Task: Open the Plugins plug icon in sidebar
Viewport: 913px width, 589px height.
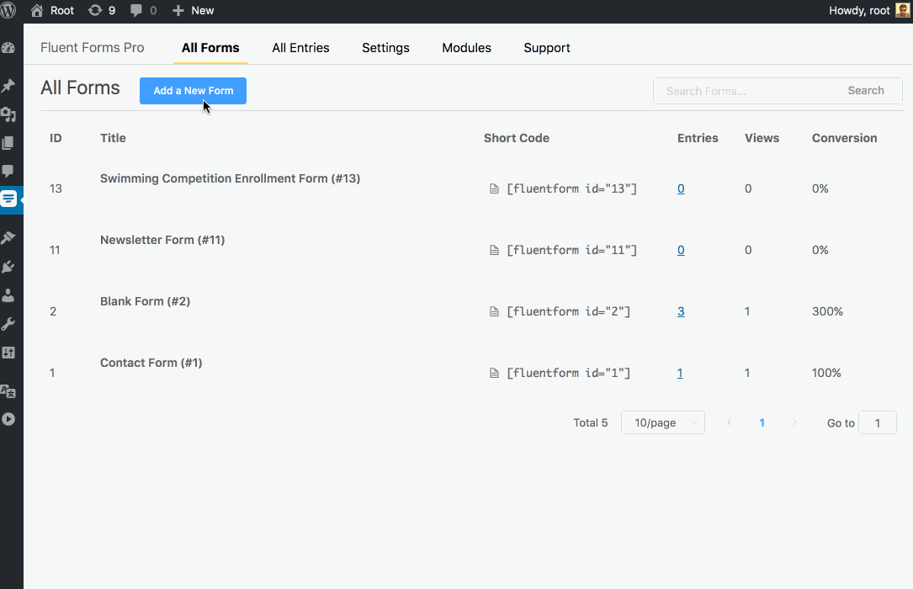Action: click(8, 267)
